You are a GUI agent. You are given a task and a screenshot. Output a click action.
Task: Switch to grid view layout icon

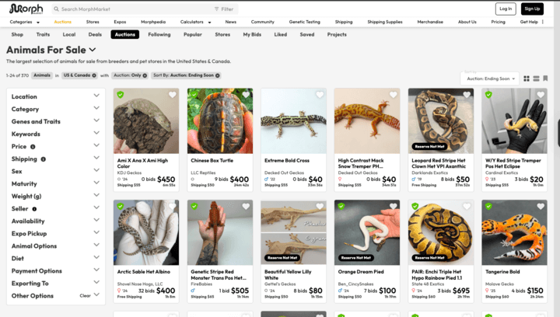coord(527,78)
